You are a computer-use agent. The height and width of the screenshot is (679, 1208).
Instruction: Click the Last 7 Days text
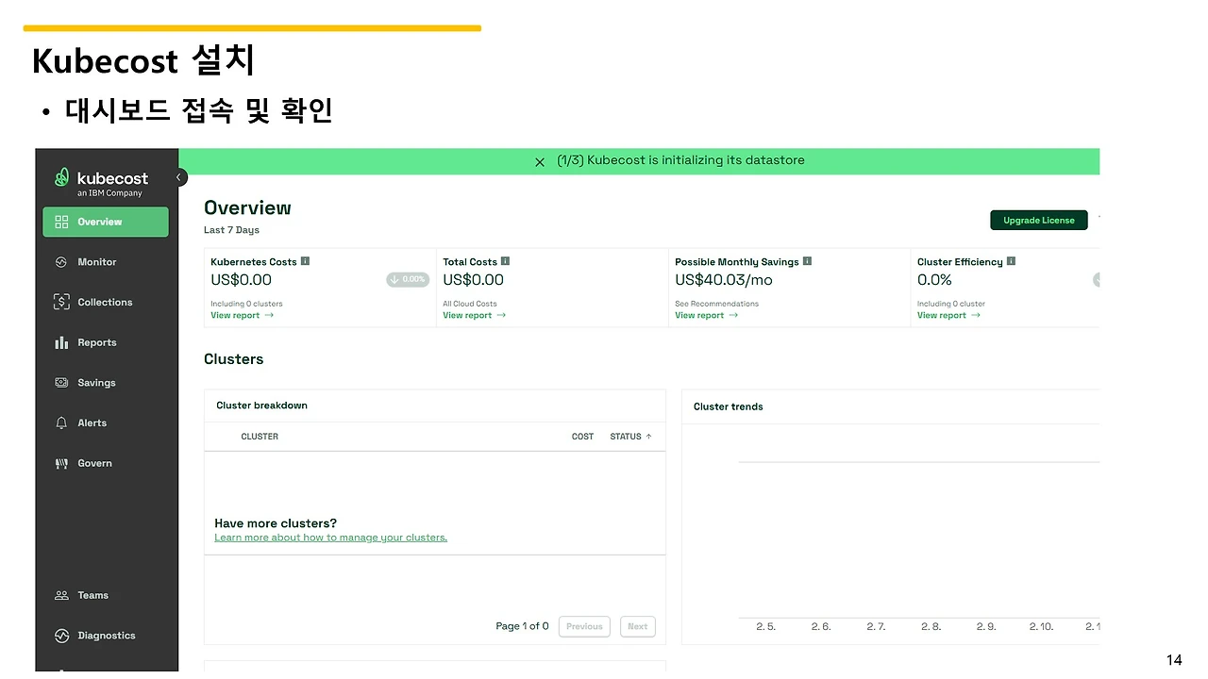[x=231, y=230]
